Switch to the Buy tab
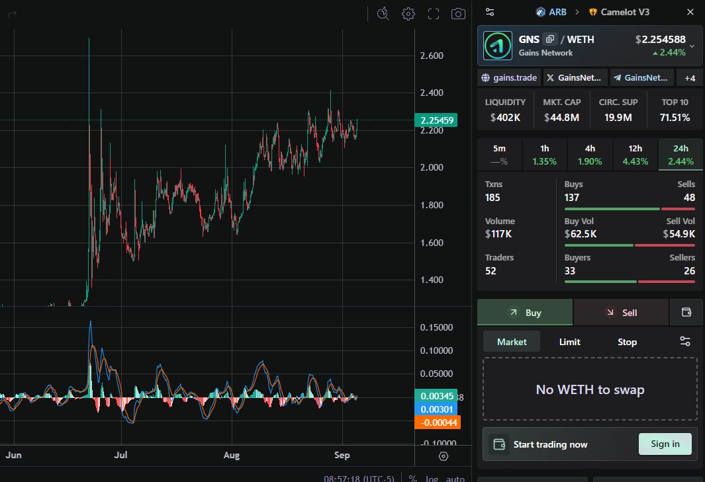The image size is (705, 482). [x=525, y=312]
